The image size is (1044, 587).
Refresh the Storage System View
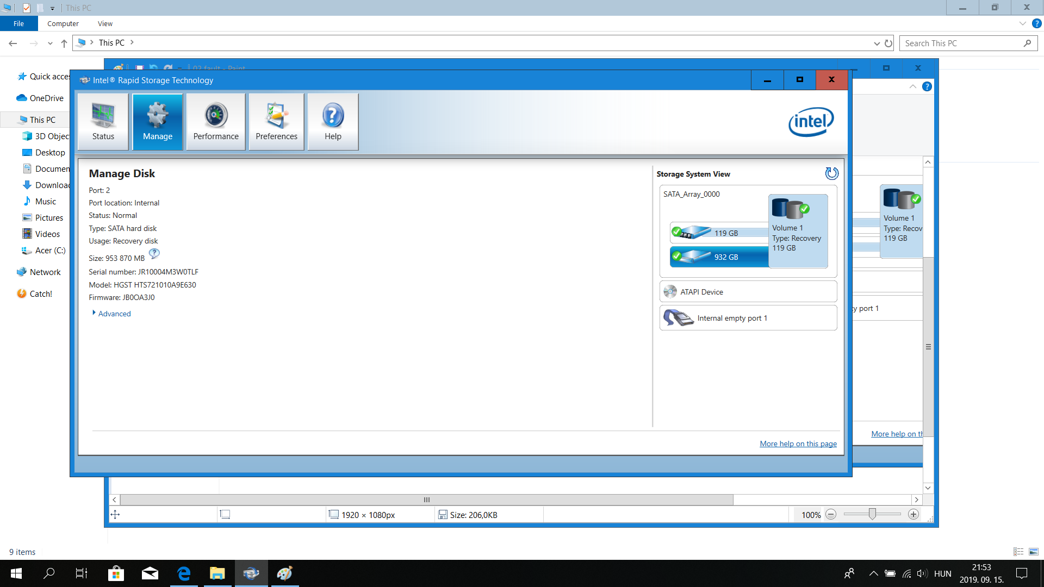[x=831, y=173]
